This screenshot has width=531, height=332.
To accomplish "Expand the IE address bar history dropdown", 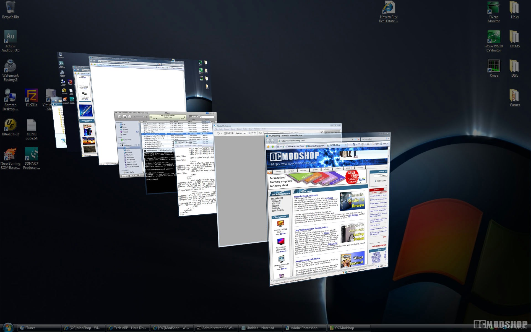I will 352,139.
